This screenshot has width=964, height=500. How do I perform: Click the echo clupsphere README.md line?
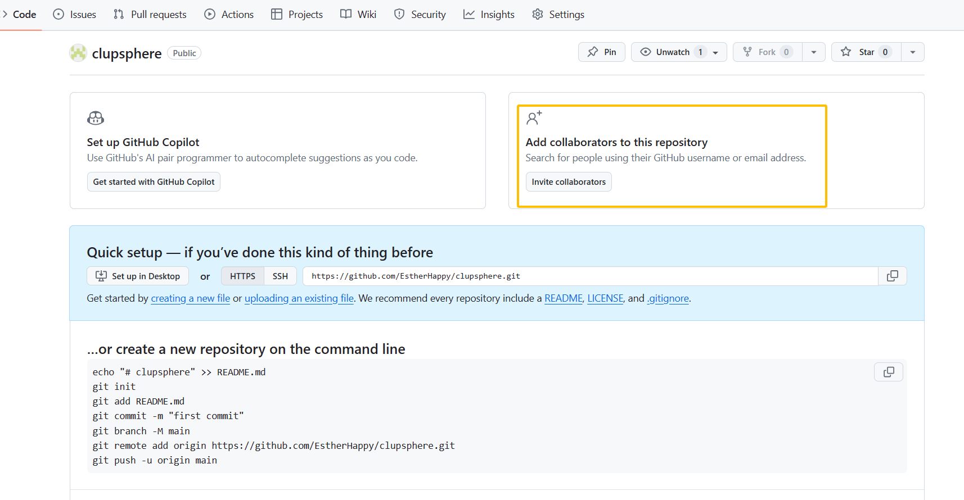179,372
